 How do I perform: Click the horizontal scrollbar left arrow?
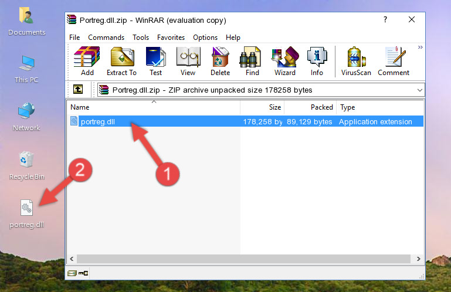click(72, 259)
